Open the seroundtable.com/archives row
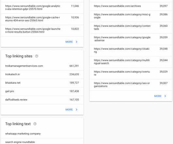The height and width of the screenshot is (144, 173). [x=131, y=6]
